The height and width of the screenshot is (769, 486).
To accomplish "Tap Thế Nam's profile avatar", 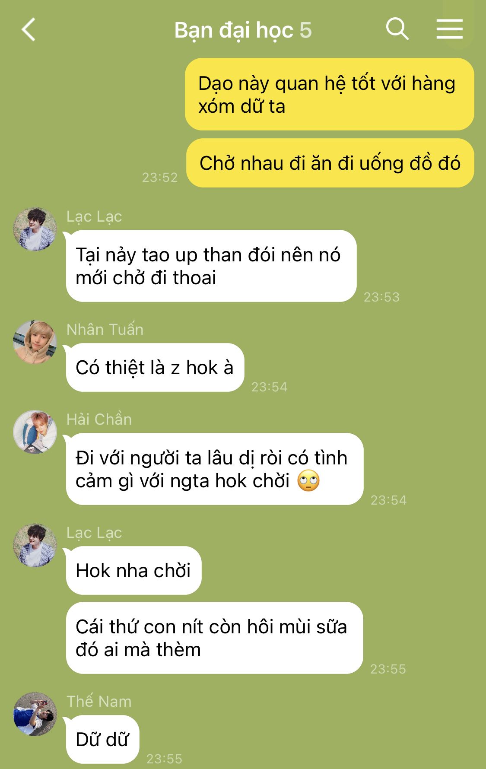I will (x=35, y=714).
